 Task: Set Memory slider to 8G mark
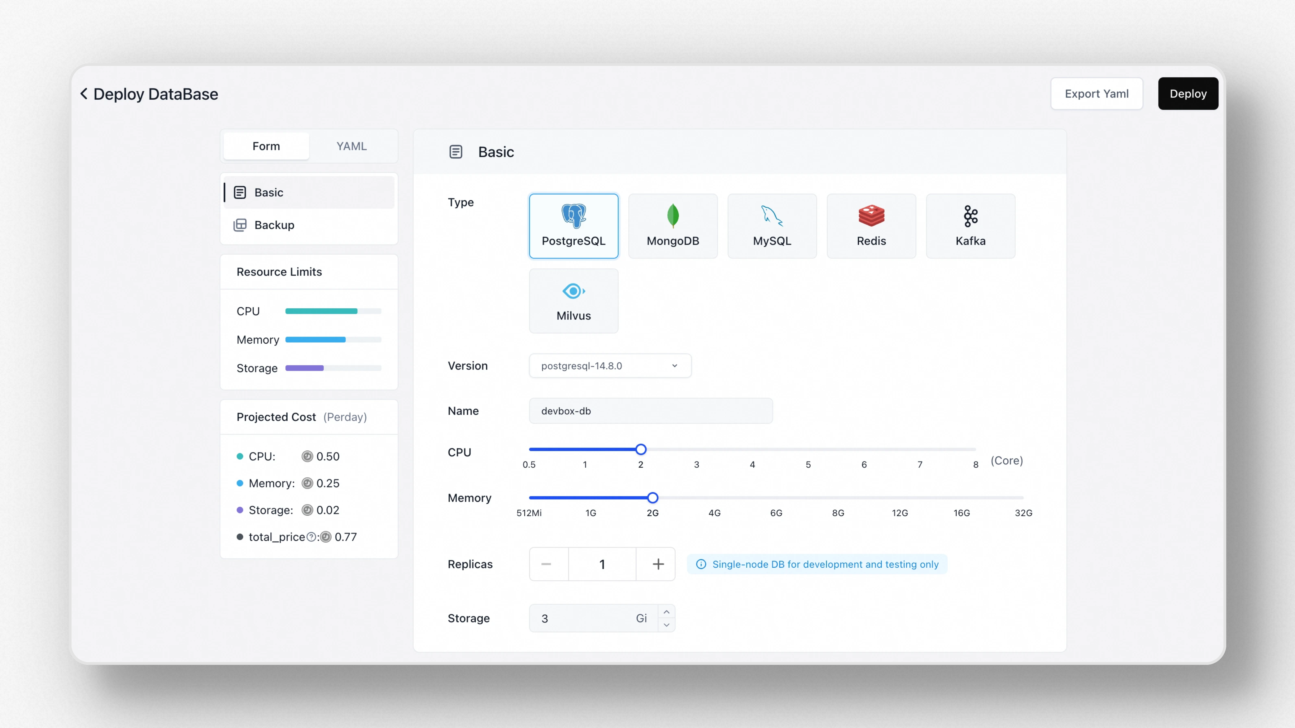838,497
